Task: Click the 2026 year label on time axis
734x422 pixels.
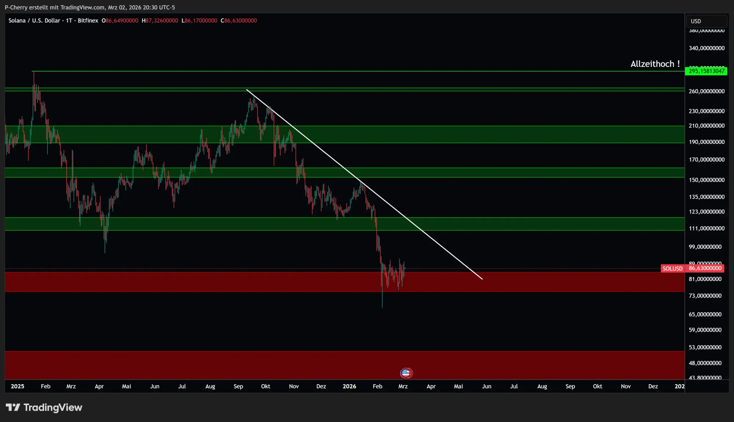Action: click(x=349, y=386)
